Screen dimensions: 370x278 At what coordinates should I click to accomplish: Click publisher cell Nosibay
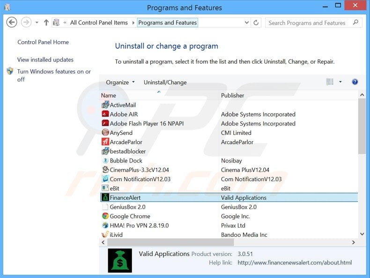pos(231,161)
